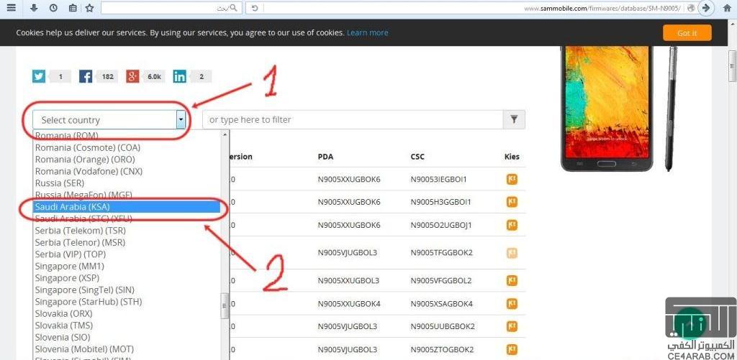Choose Russia (SER) option
737x360 pixels.
tap(127, 183)
